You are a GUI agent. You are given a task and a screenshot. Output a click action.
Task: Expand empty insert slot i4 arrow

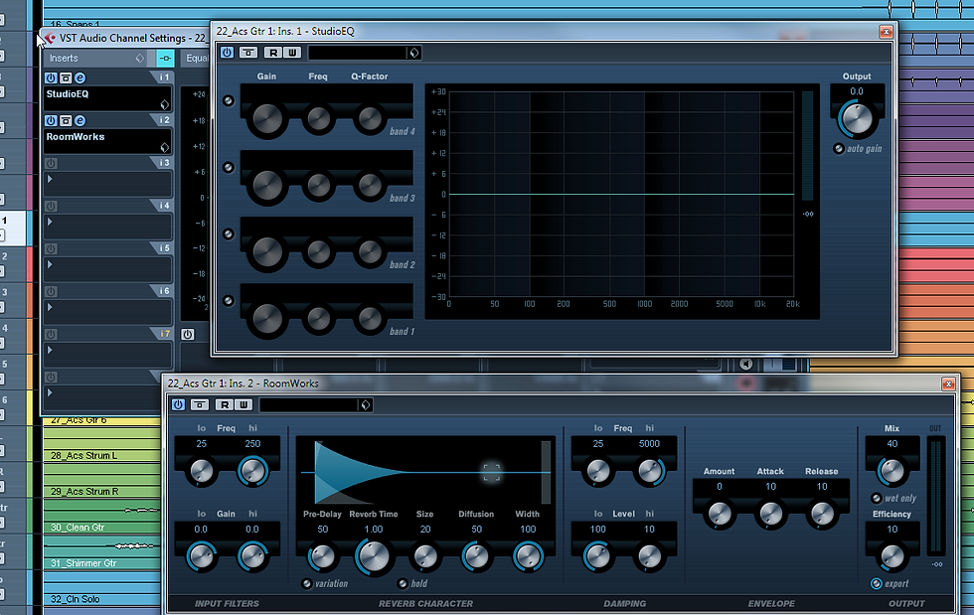click(x=50, y=222)
